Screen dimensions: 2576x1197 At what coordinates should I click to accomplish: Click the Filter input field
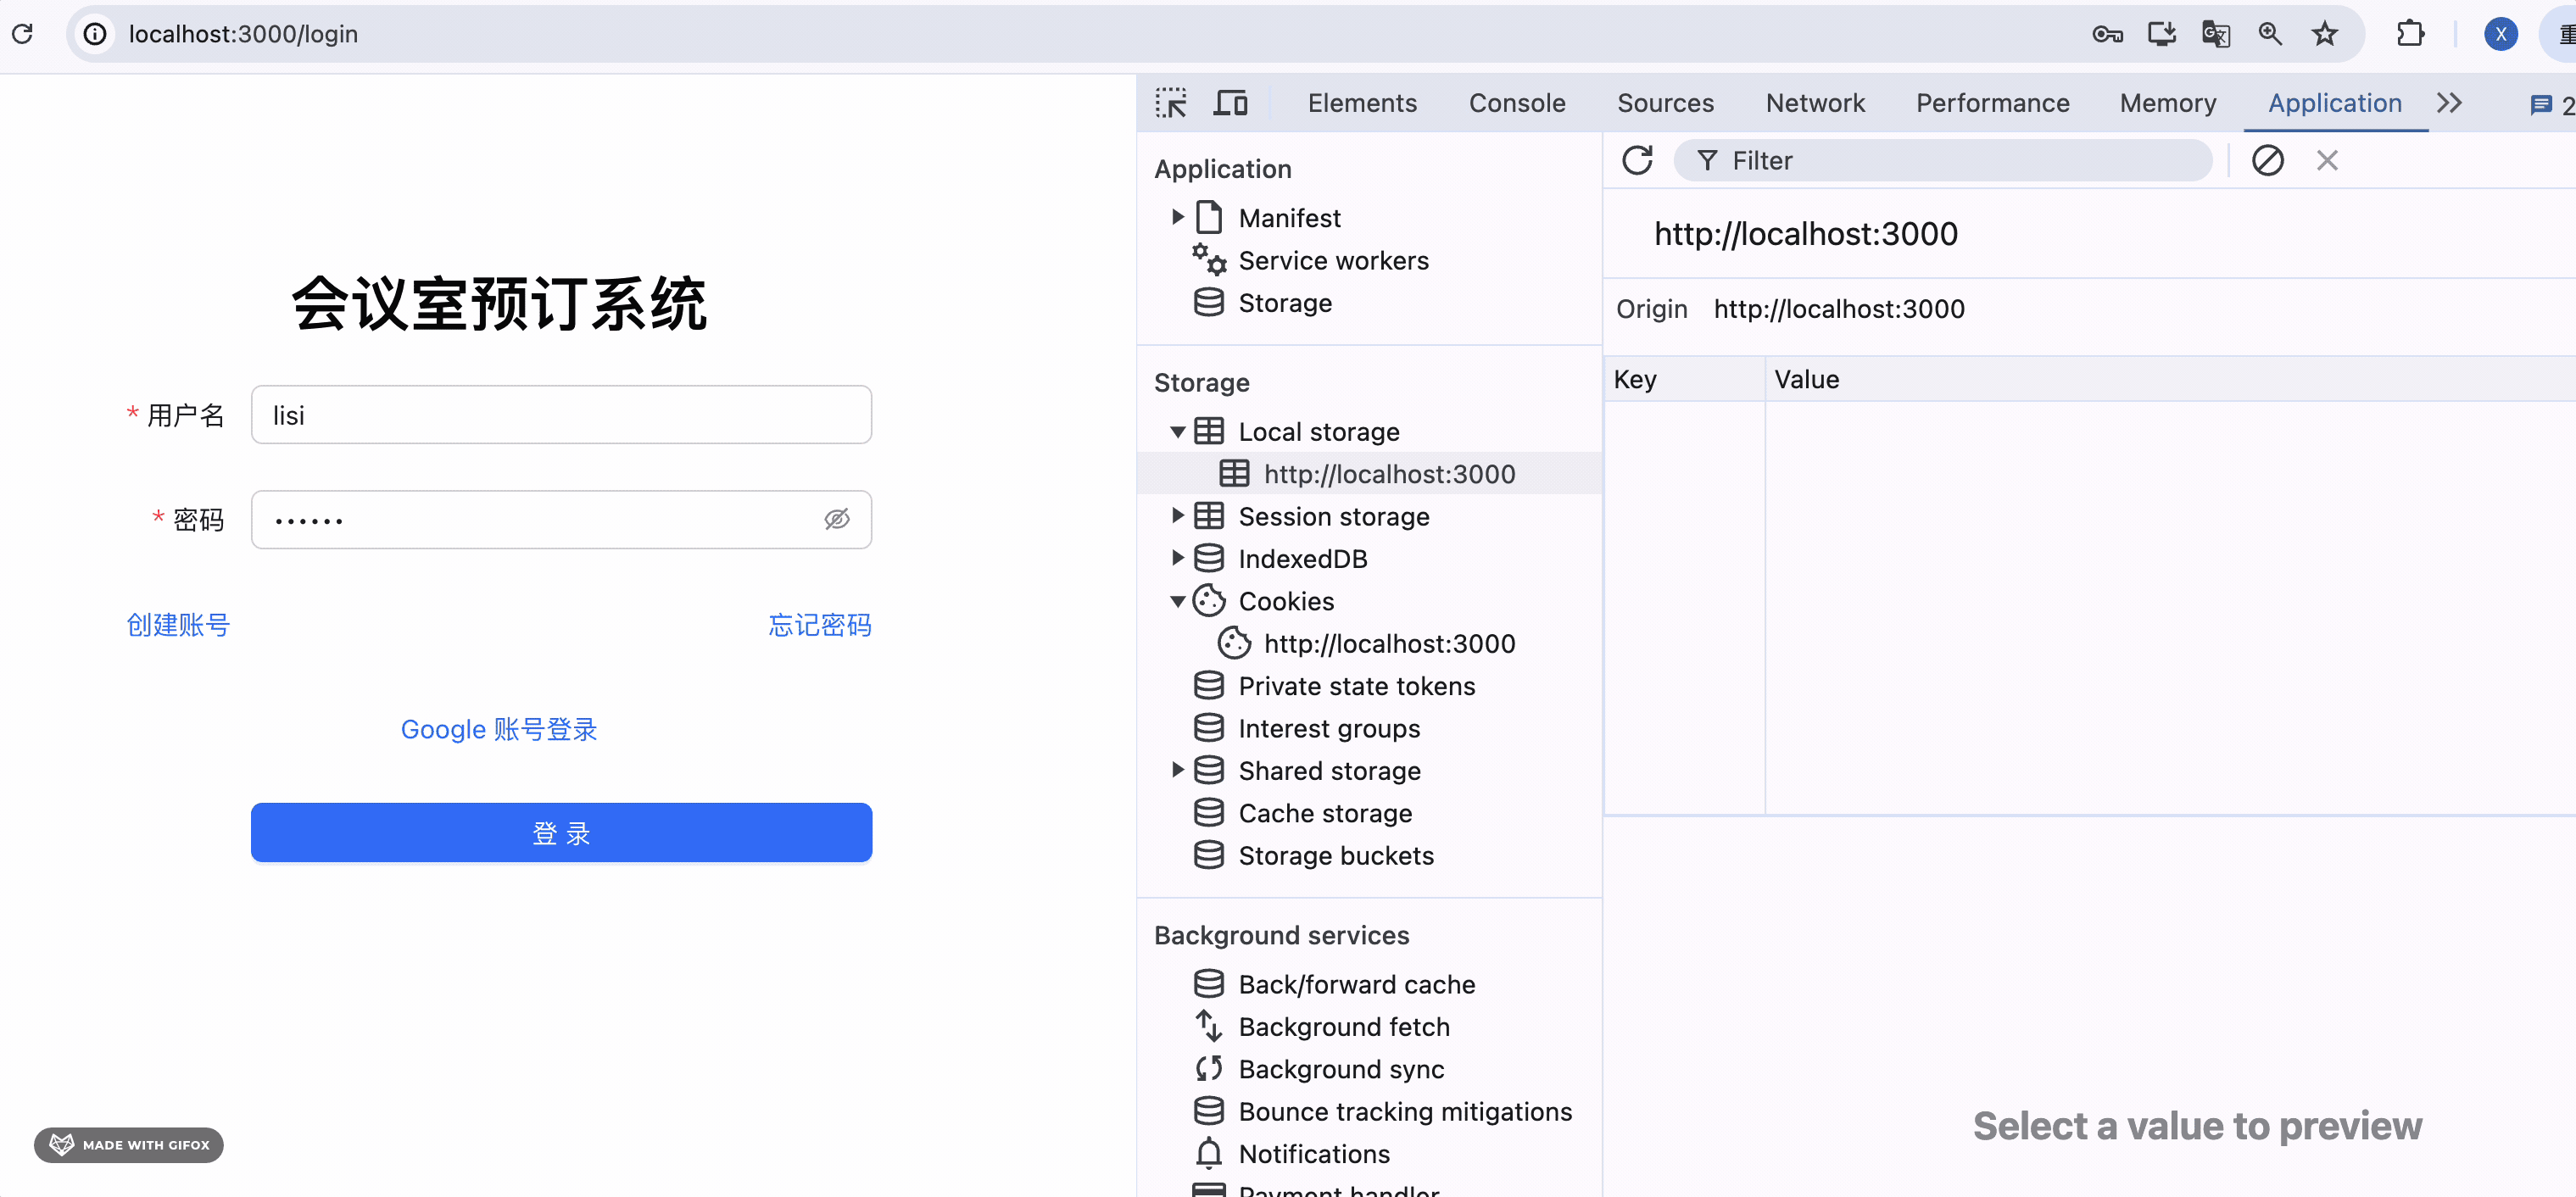pyautogui.click(x=1960, y=160)
